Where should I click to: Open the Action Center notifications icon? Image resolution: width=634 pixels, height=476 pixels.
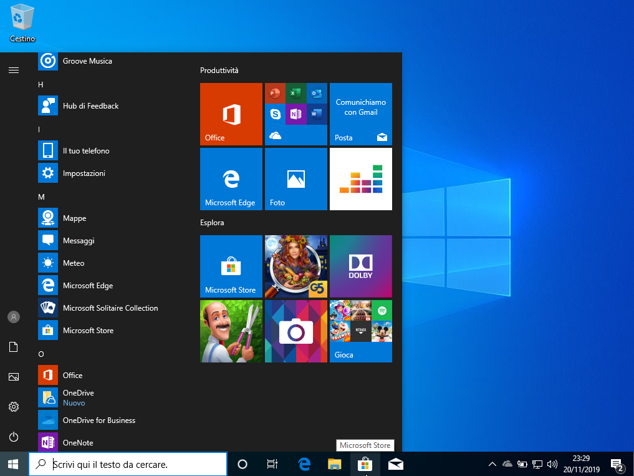(x=617, y=465)
